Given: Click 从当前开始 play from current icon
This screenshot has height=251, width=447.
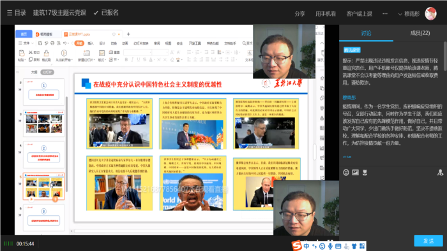Looking at the screenshot, I should (64, 53).
